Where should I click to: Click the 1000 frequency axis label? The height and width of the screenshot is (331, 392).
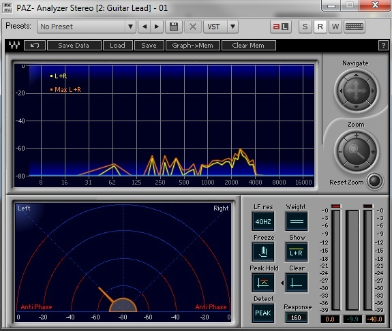(x=208, y=182)
